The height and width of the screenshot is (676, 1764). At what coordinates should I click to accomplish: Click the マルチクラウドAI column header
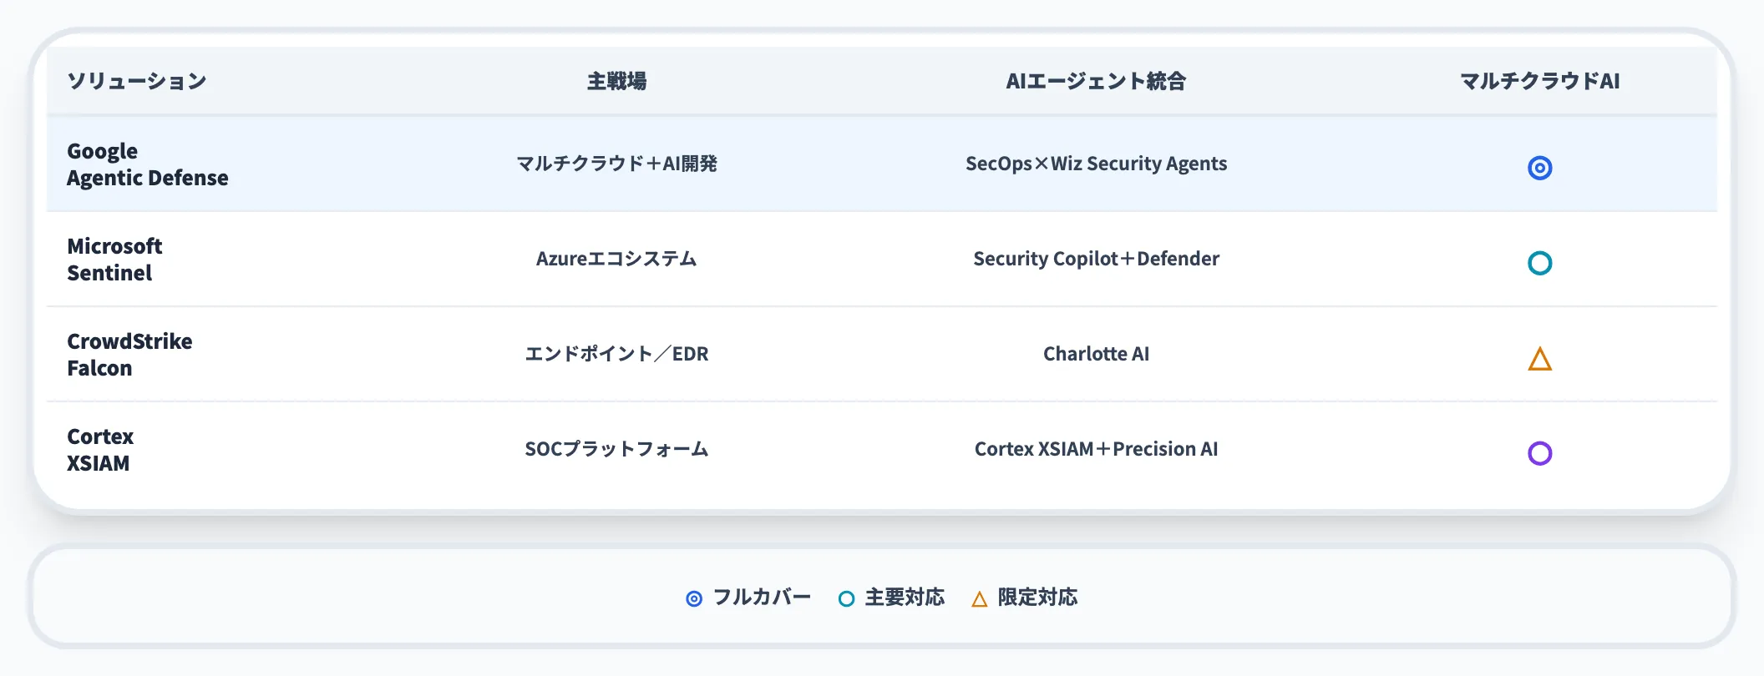tap(1539, 81)
